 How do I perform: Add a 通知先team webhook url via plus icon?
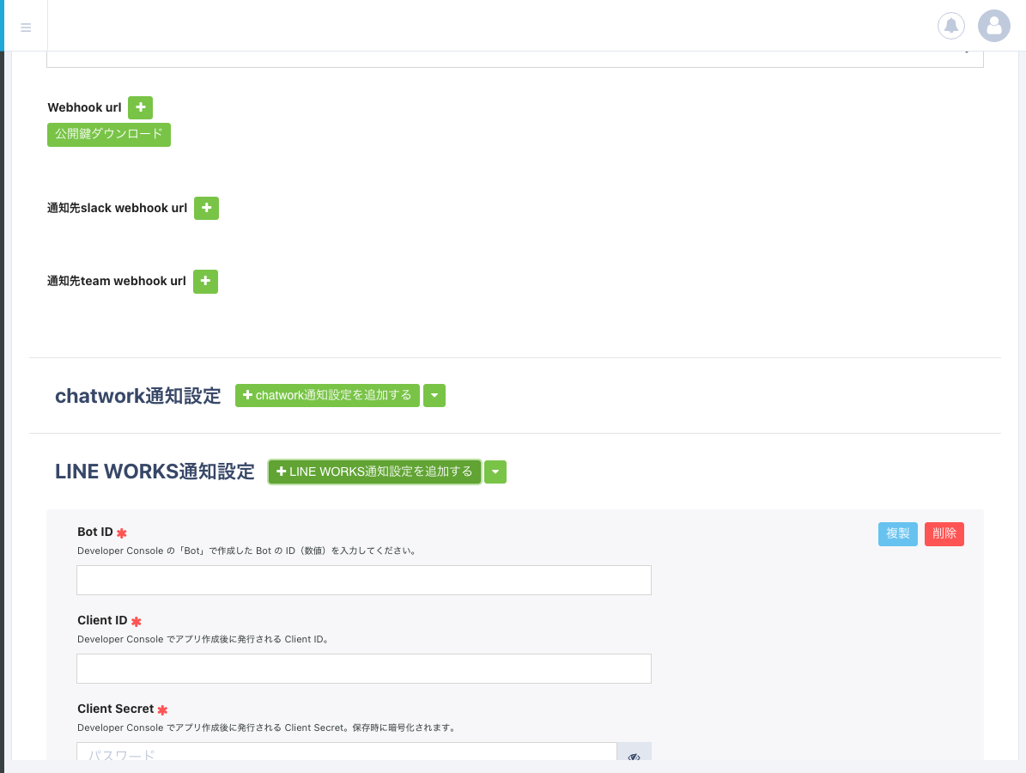[x=205, y=281]
